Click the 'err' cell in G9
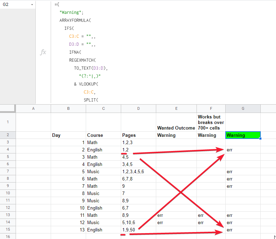 click(243, 186)
